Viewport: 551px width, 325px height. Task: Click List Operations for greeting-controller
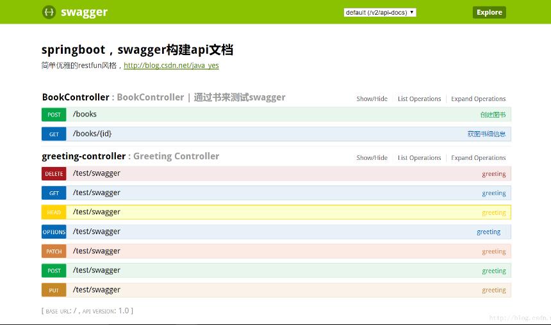click(x=419, y=158)
